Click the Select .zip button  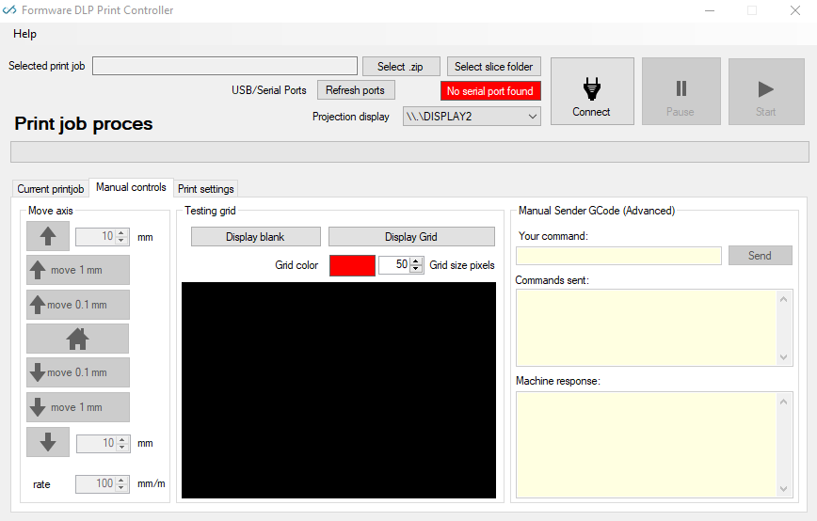click(401, 67)
